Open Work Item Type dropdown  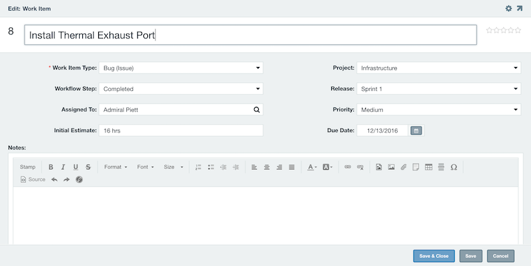coord(181,68)
